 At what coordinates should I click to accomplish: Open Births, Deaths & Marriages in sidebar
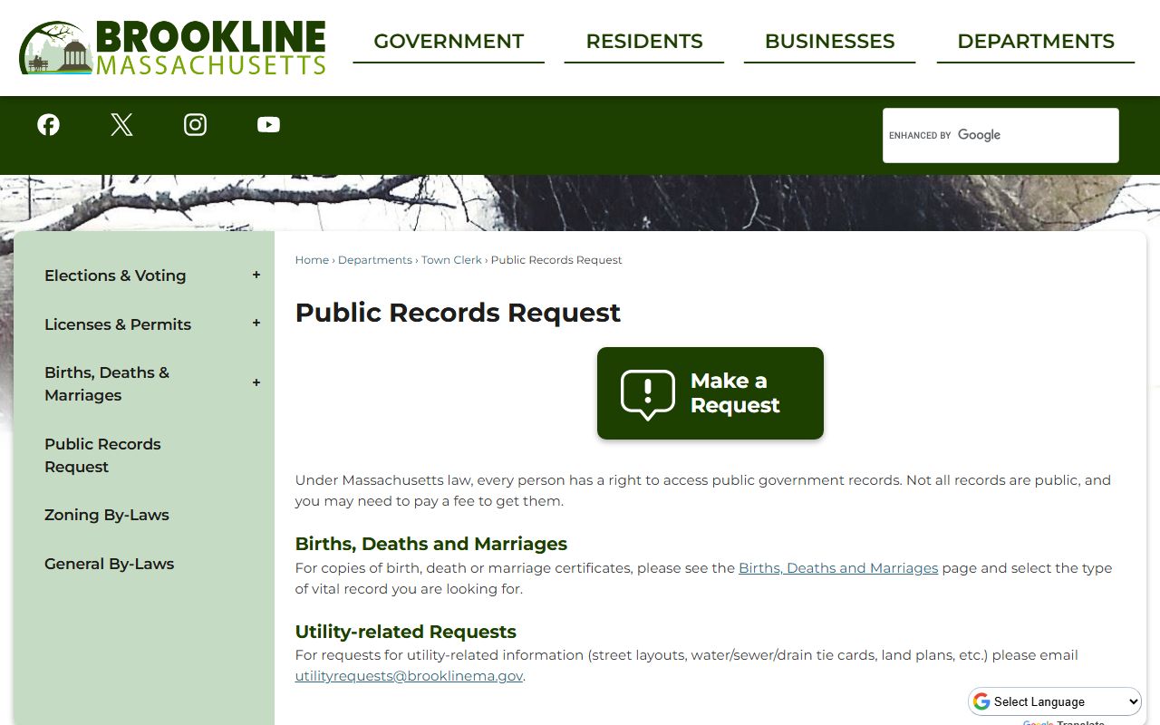pos(107,384)
